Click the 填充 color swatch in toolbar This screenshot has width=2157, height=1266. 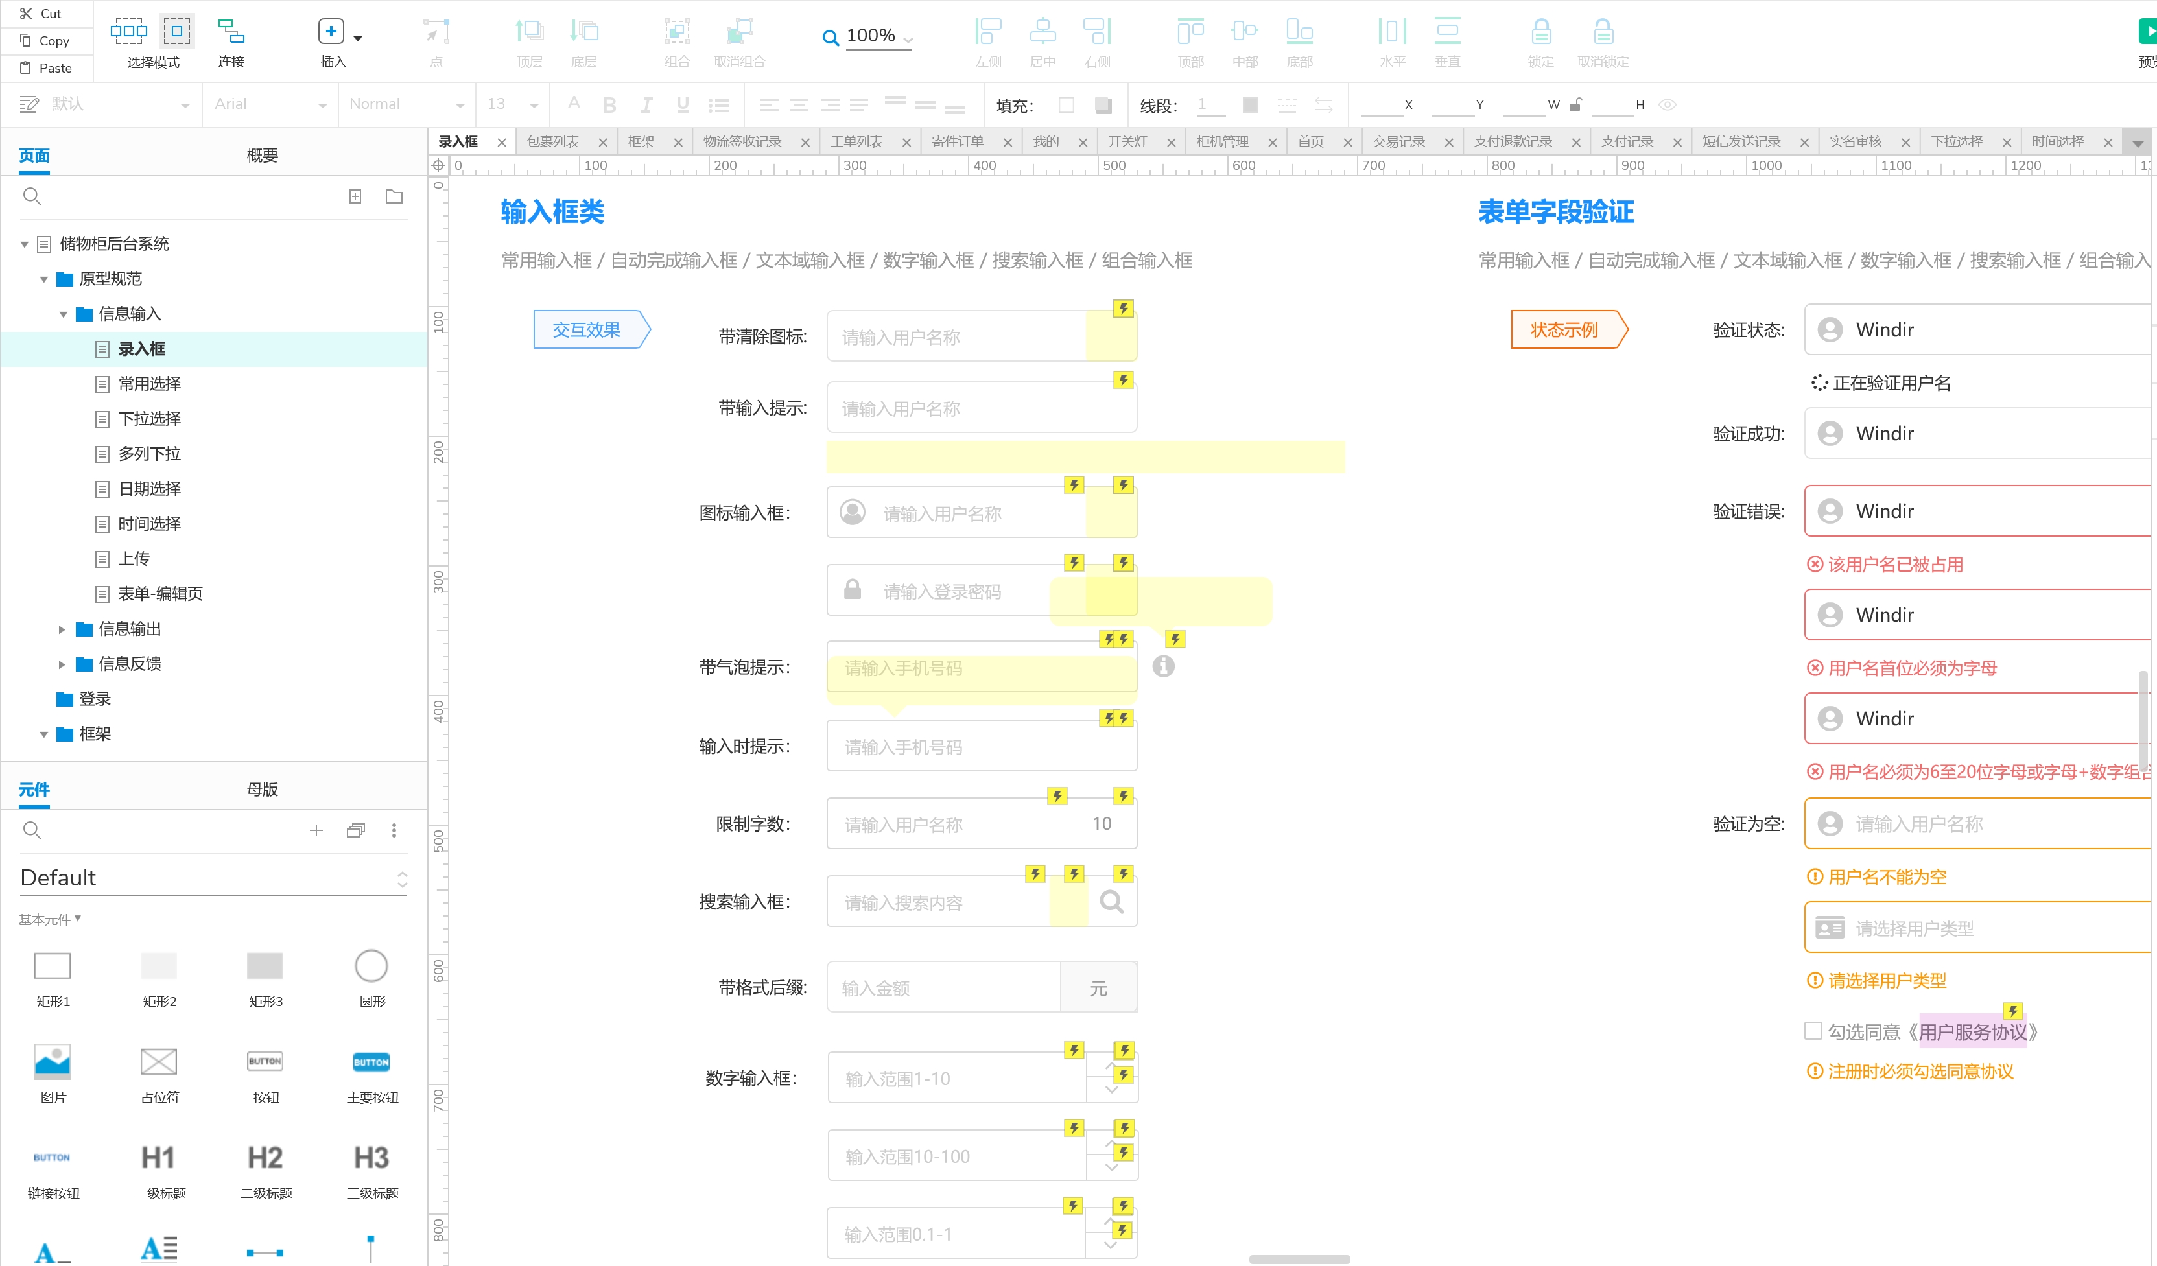[1066, 104]
